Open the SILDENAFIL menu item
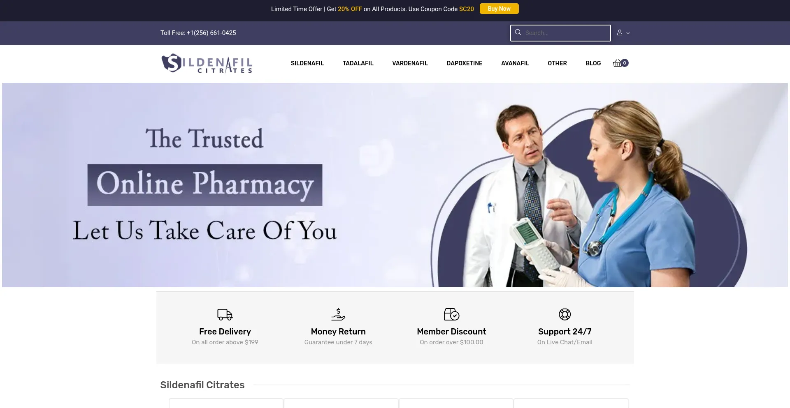 307,63
